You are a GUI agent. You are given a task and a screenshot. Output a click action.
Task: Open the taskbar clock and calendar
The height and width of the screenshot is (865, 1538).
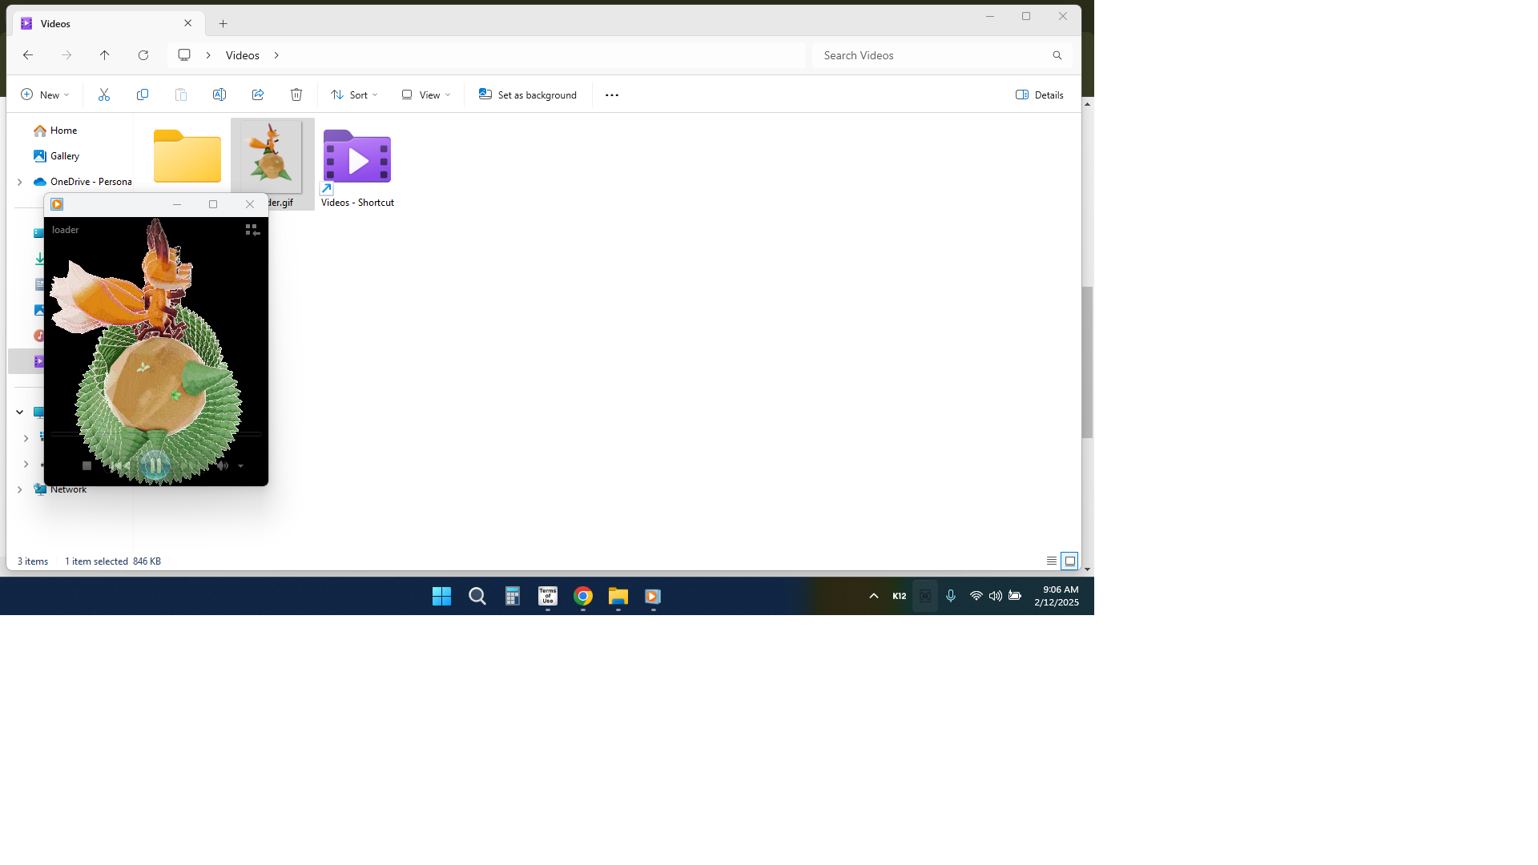coord(1056,596)
